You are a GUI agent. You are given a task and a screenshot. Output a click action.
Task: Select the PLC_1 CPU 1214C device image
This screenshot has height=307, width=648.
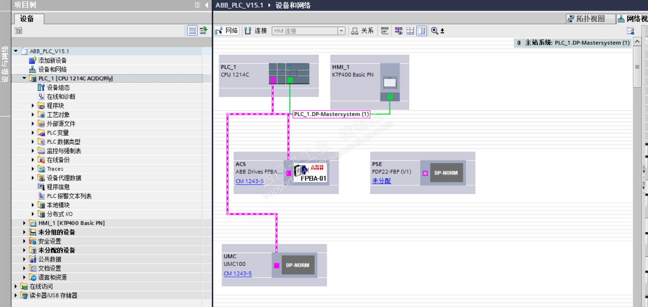click(x=289, y=74)
